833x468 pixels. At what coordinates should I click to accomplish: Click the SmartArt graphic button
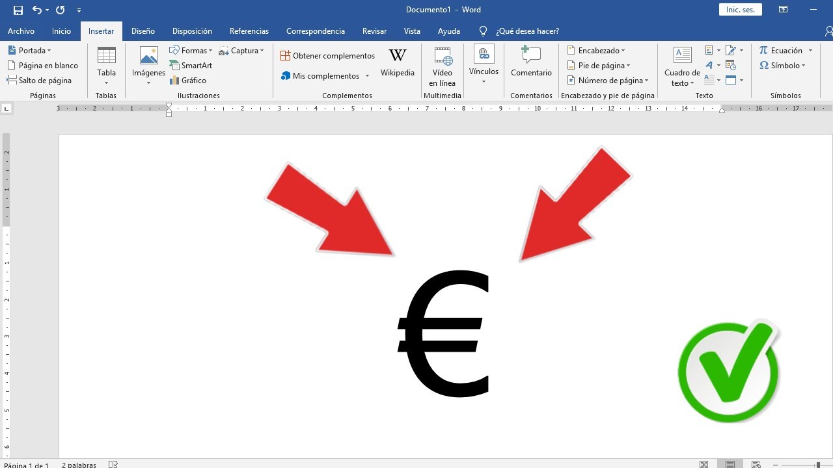tap(191, 66)
